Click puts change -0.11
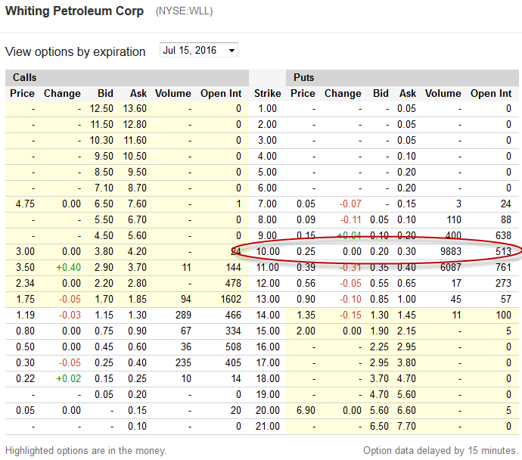This screenshot has height=460, width=522. click(350, 219)
